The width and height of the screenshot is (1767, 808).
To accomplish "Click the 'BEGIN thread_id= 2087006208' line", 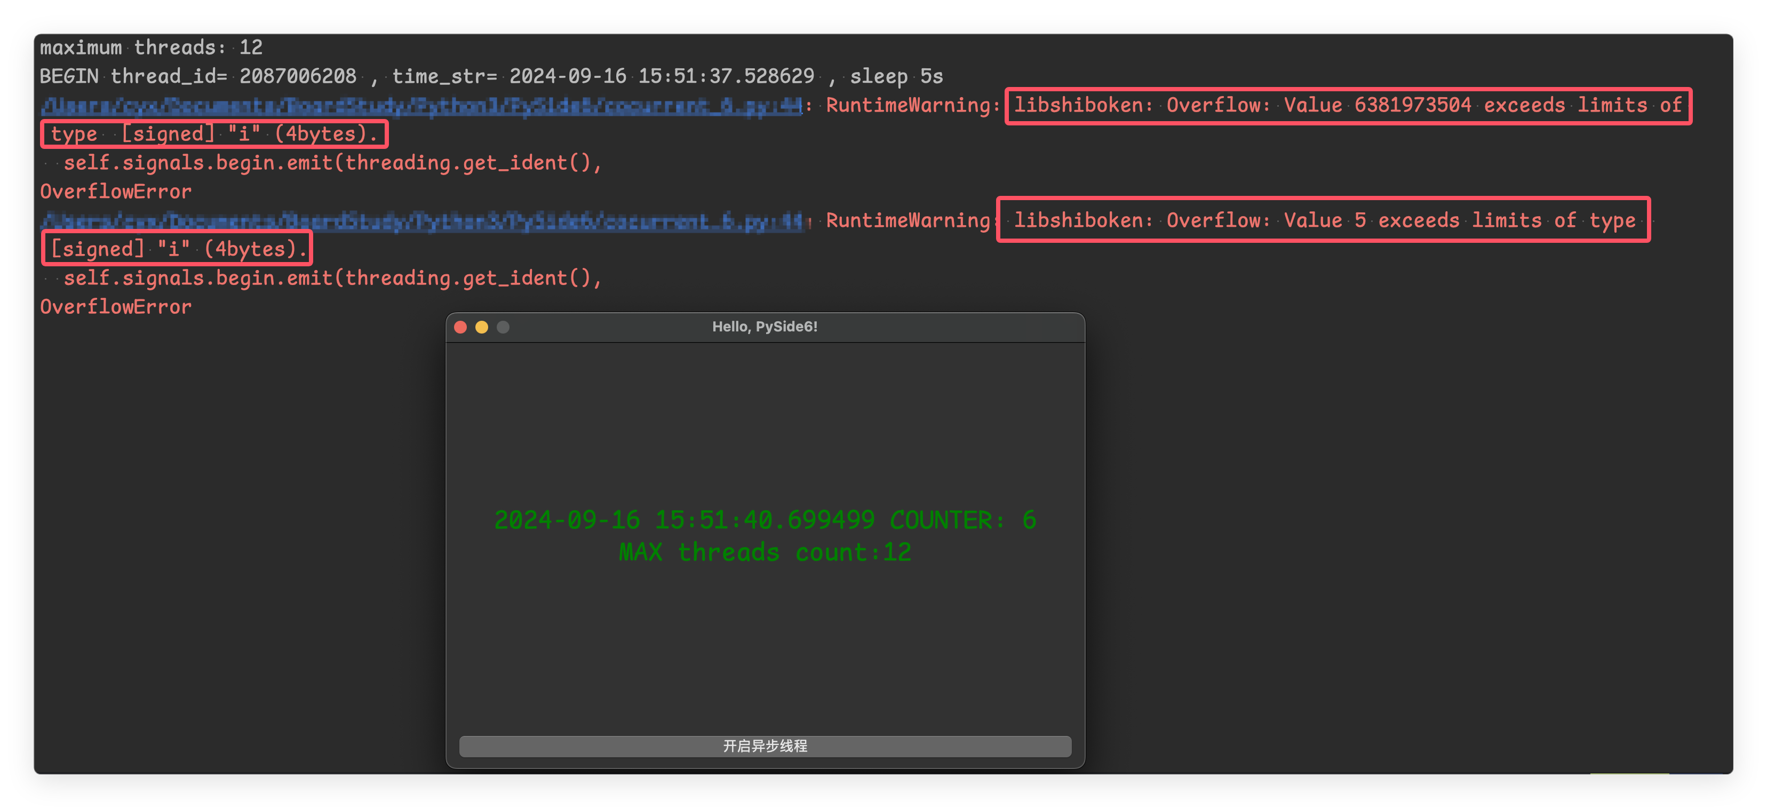I will pyautogui.click(x=491, y=76).
